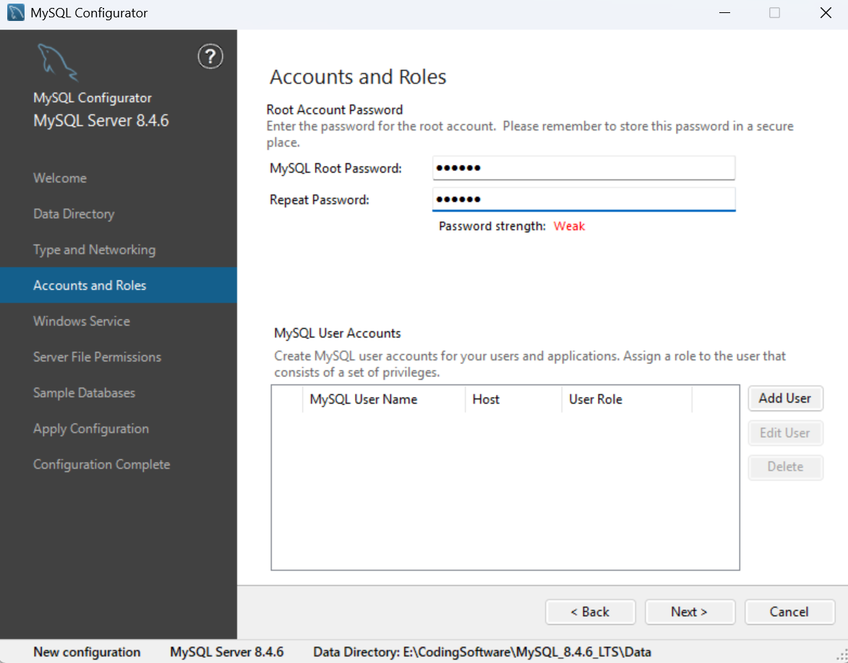Screen dimensions: 848x663
Task: Click the MySQL icon in the title bar
Action: click(x=14, y=12)
